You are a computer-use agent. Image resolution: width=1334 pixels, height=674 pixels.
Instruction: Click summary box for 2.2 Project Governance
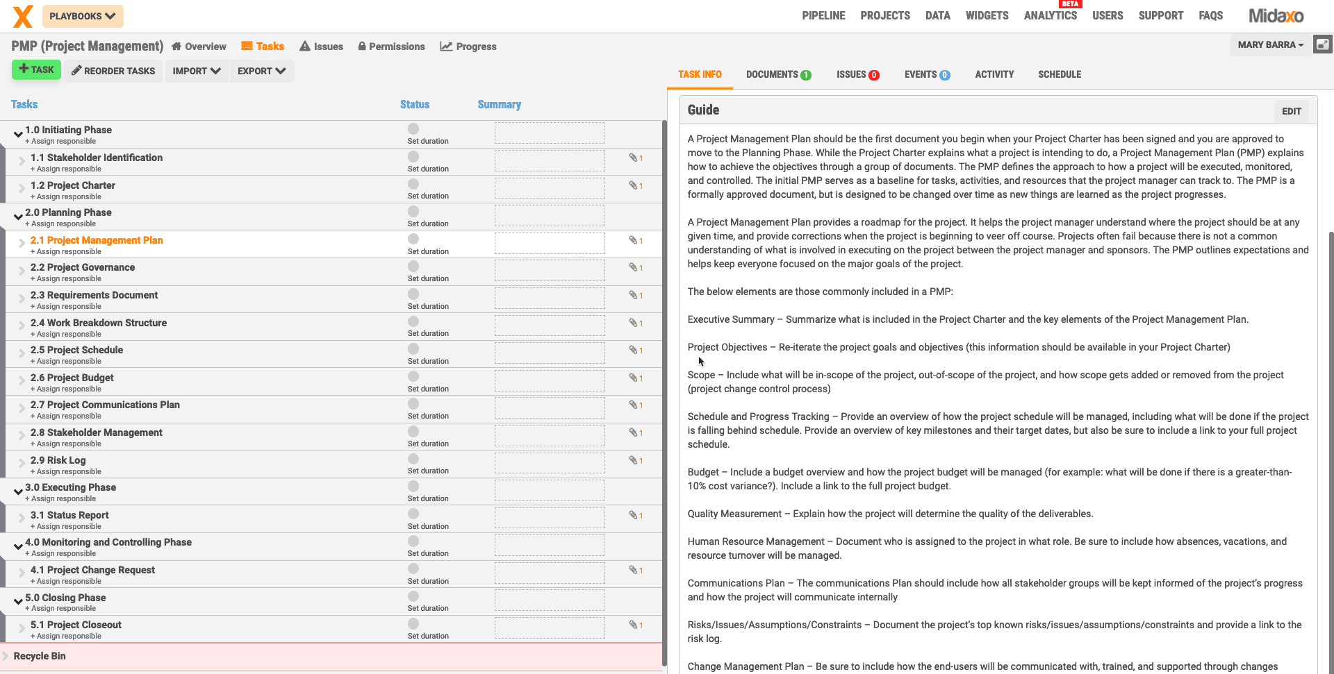[x=549, y=271]
